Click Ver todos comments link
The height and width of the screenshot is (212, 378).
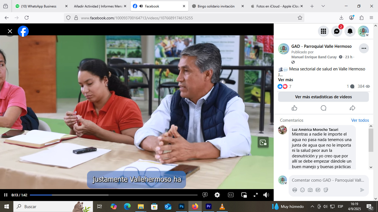tap(360, 120)
